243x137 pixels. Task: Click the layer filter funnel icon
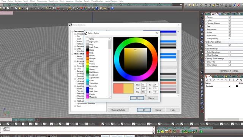[230, 80]
